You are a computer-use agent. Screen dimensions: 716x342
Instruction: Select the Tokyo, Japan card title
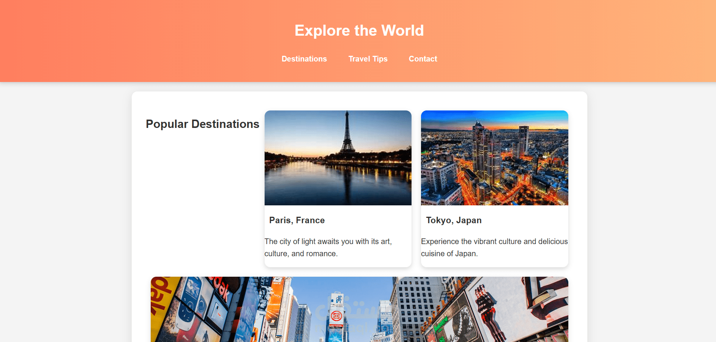tap(454, 220)
